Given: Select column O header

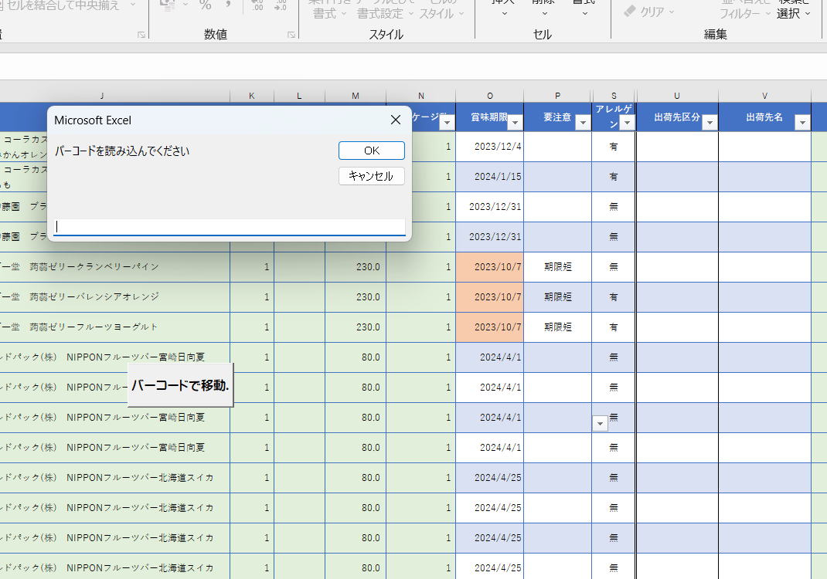Looking at the screenshot, I should [490, 96].
